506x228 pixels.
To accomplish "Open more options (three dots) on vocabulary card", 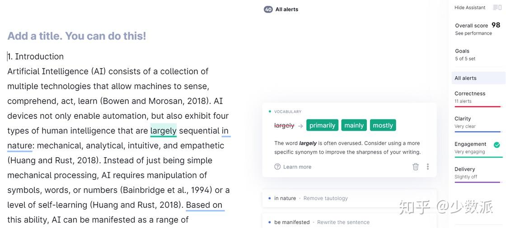I will [427, 167].
